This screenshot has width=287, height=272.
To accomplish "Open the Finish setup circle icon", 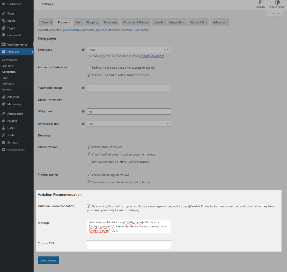I will tap(277, 2).
